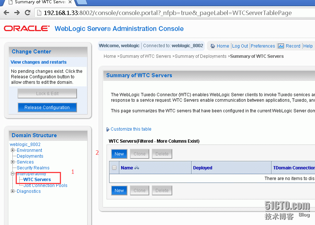The width and height of the screenshot is (315, 225).
Task: Click the Delete button above the table
Action: click(x=162, y=154)
